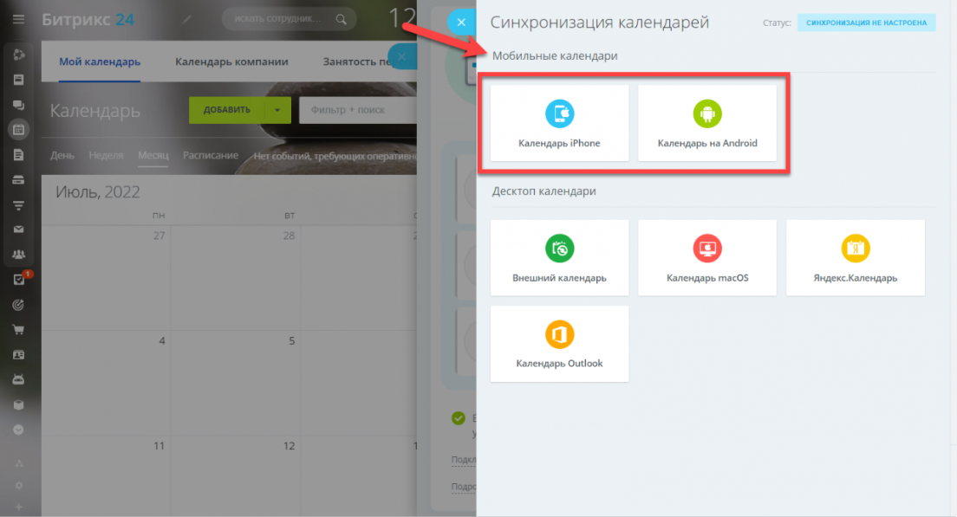Image resolution: width=957 pixels, height=517 pixels.
Task: Open the contact card icon in sidebar
Action: tap(19, 355)
